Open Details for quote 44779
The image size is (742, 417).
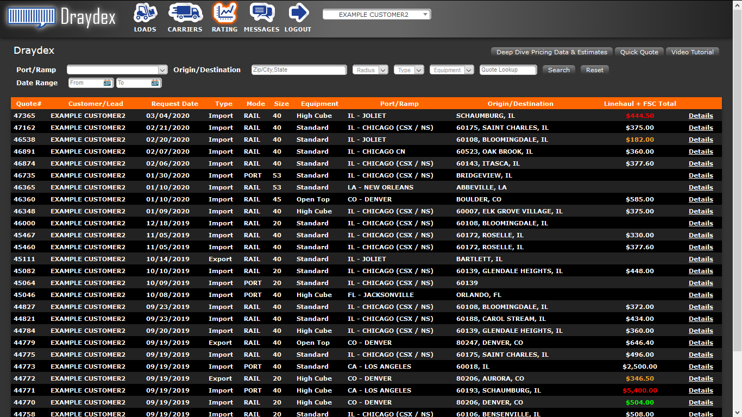[701, 343]
